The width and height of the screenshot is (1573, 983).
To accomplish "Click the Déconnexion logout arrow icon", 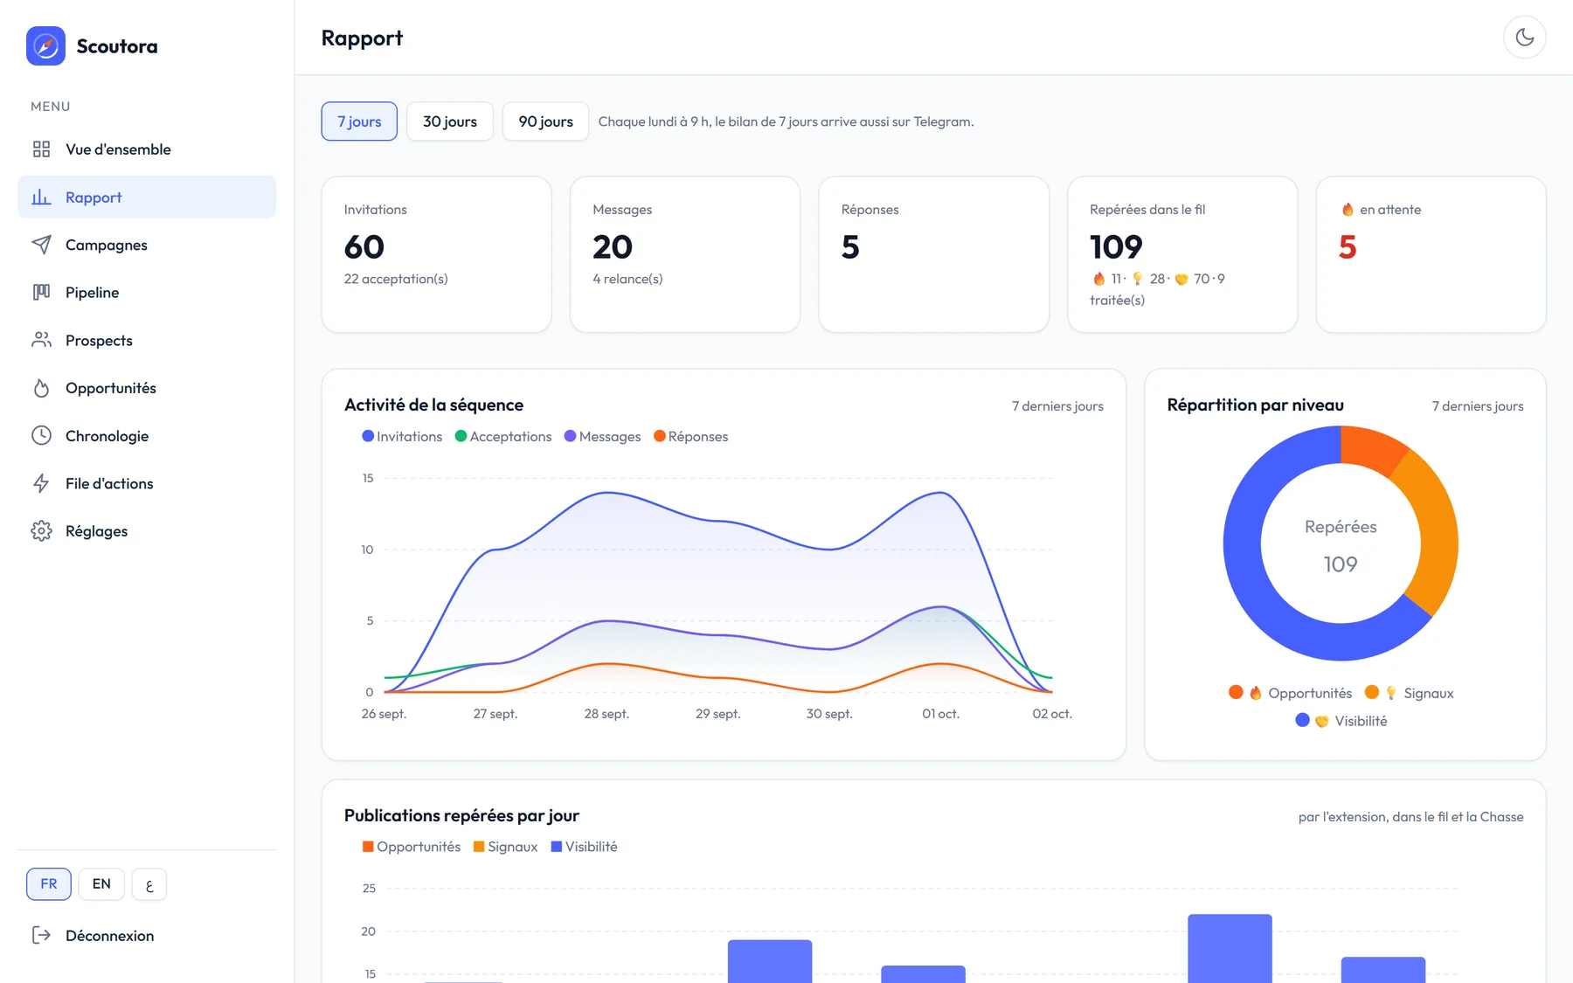I will point(41,935).
